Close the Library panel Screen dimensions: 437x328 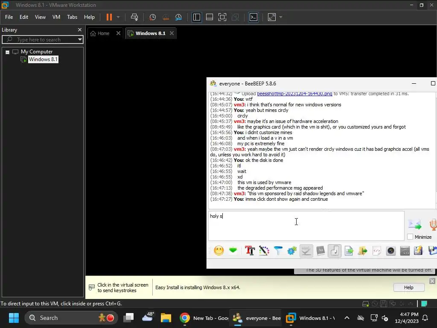point(80,29)
